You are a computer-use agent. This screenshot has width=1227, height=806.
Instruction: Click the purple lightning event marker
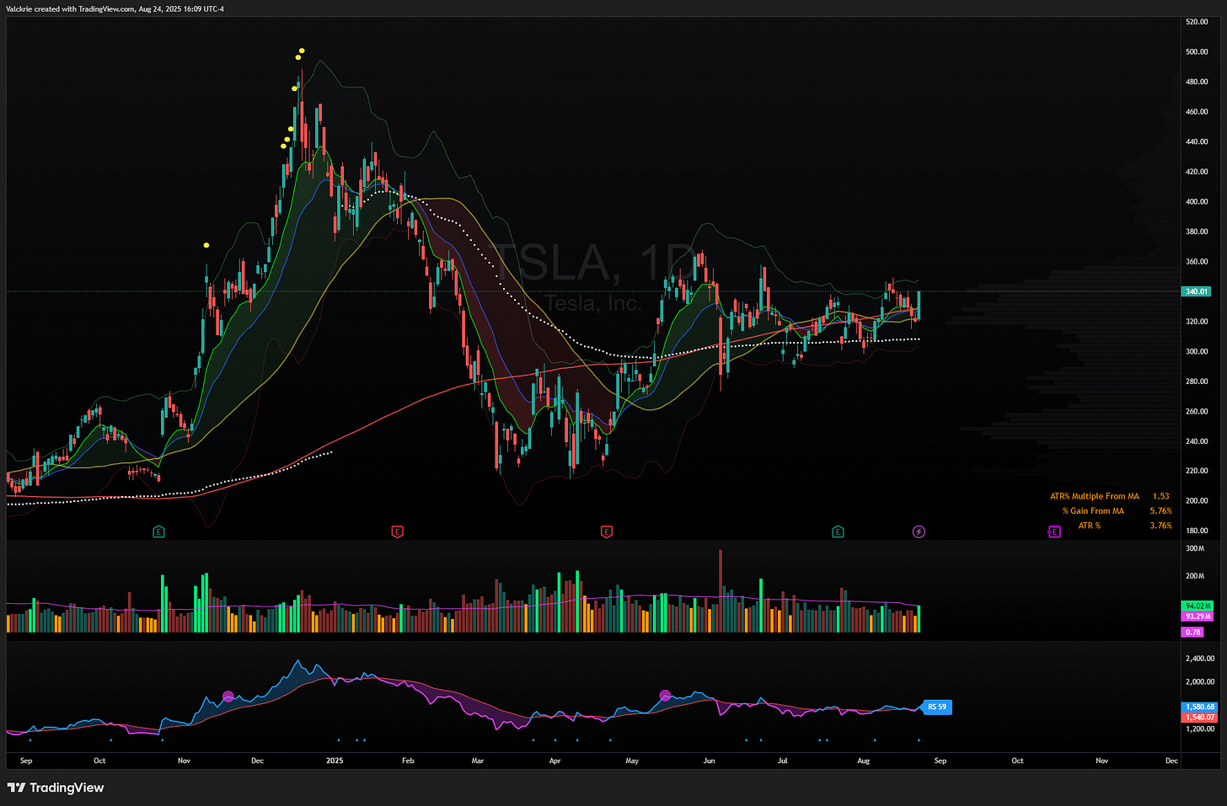point(919,531)
